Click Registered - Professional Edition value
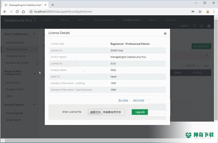Image resolution: width=218 pixels, height=143 pixels. [x=130, y=44]
